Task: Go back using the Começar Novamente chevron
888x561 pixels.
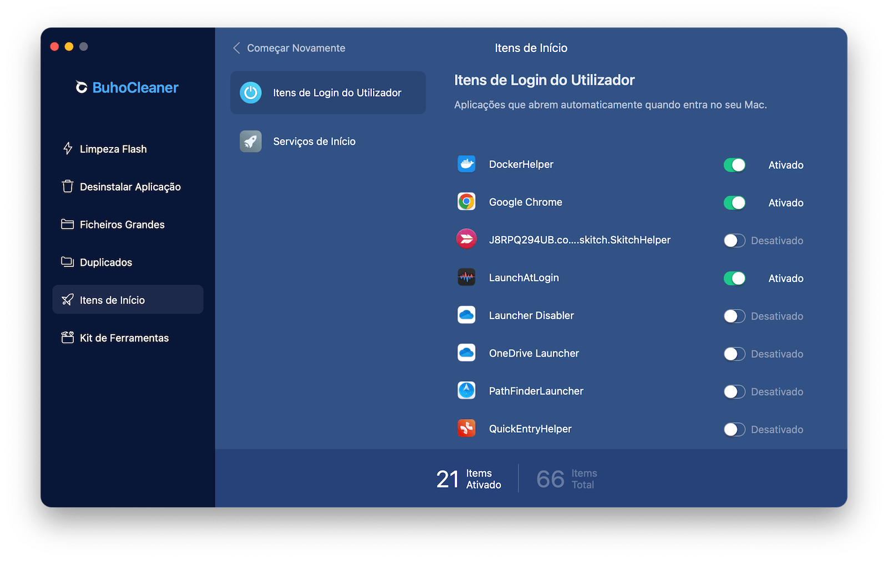Action: (x=236, y=48)
